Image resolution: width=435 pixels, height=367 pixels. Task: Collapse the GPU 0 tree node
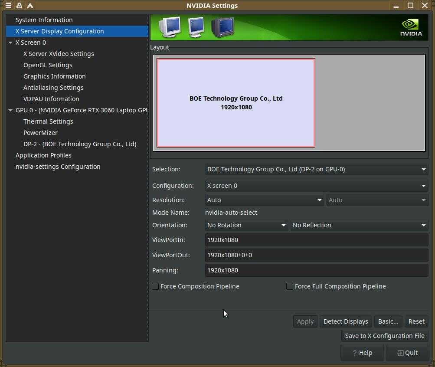pyautogui.click(x=10, y=111)
